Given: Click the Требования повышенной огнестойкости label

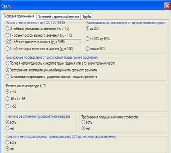Looking at the screenshot, I should click(x=110, y=117).
